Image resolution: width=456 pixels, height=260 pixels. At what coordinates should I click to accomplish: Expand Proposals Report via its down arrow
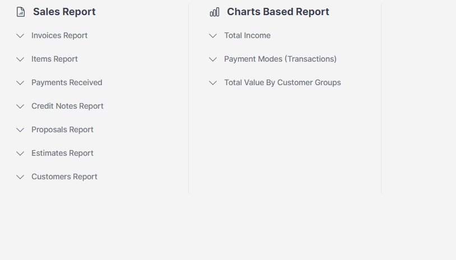click(x=20, y=130)
